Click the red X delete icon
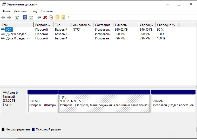Image resolution: width=197 pixels, height=139 pixels. pos(45,17)
